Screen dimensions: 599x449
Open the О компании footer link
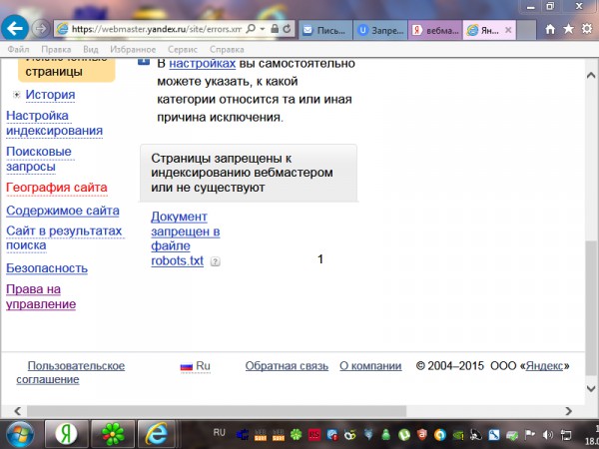[370, 366]
